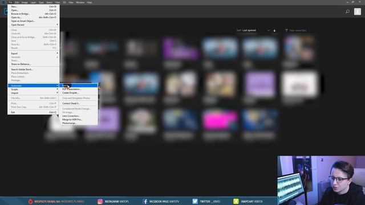Click Exit in the File menu

click(34, 112)
